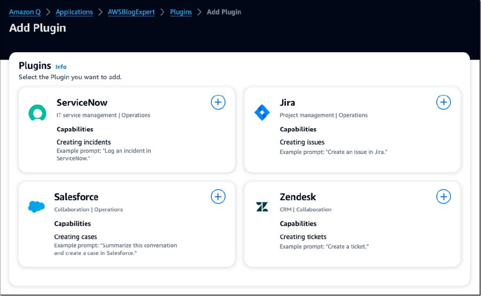The image size is (481, 296).
Task: Click the Creating incidents capability text
Action: pyautogui.click(x=84, y=142)
